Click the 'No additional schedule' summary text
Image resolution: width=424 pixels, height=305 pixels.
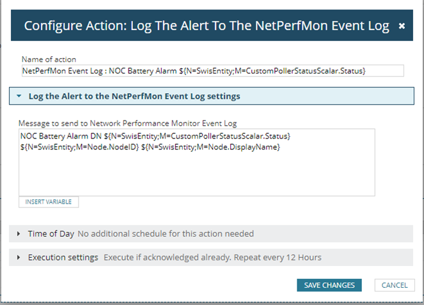[x=166, y=234]
